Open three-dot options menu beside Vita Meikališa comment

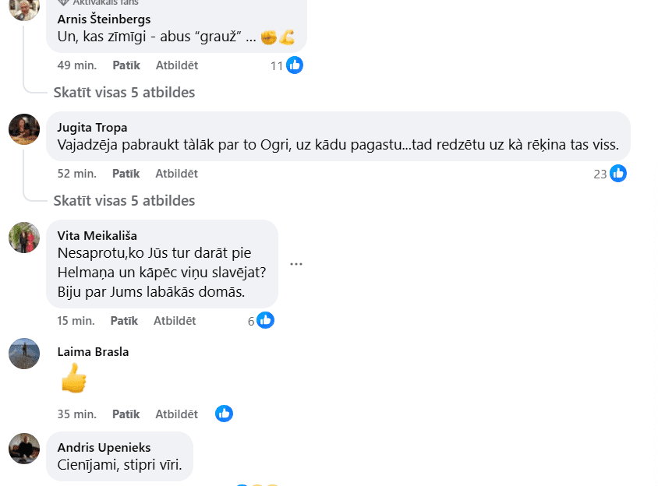[x=295, y=264]
